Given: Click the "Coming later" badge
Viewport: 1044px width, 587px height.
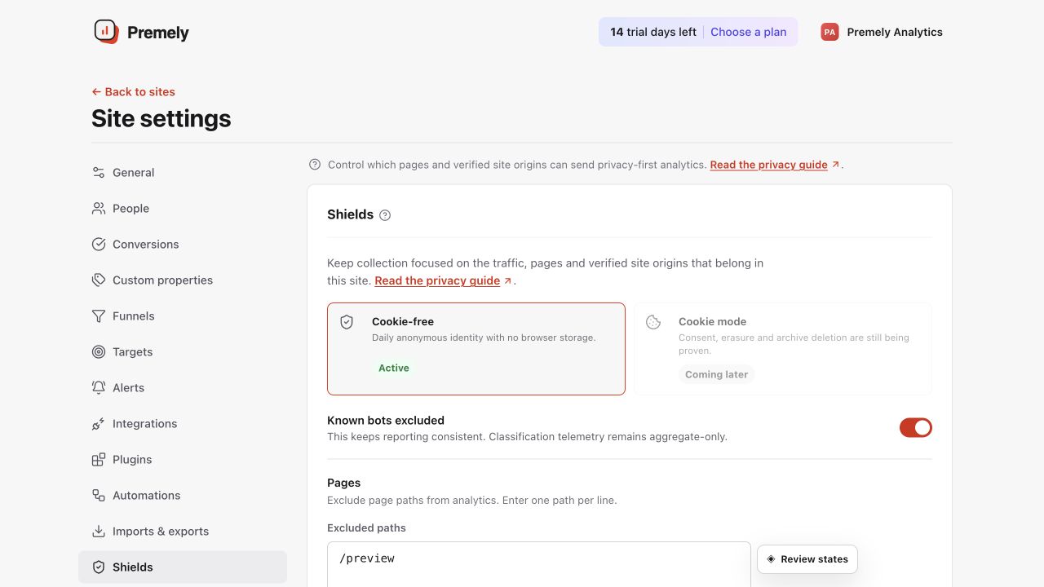Looking at the screenshot, I should pos(717,375).
